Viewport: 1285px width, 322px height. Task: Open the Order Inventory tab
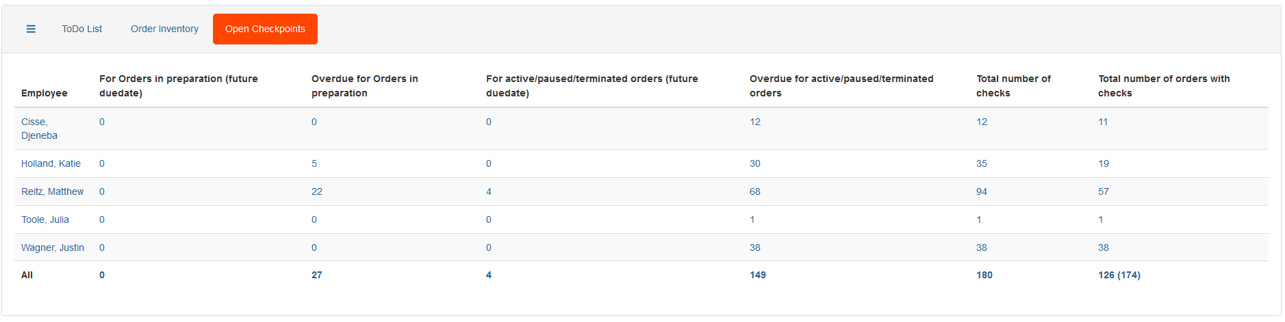pos(164,29)
